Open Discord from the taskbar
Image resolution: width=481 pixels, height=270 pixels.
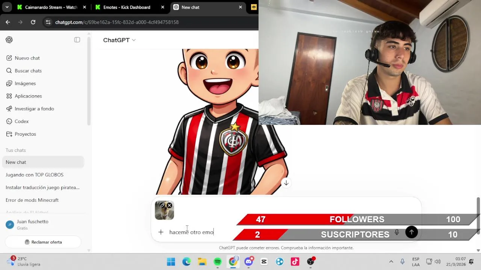(249, 261)
